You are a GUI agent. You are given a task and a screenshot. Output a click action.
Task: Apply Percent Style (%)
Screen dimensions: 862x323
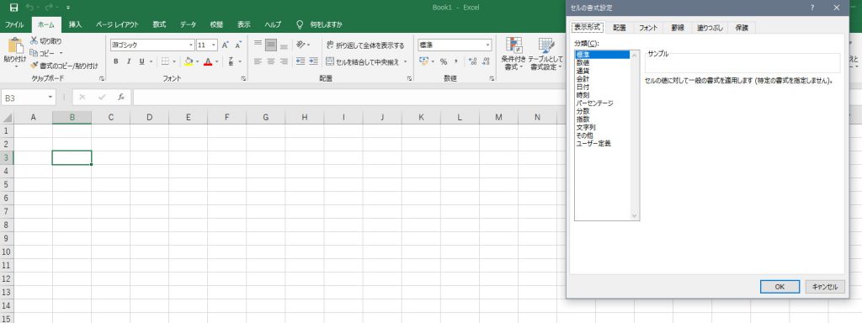[x=443, y=61]
